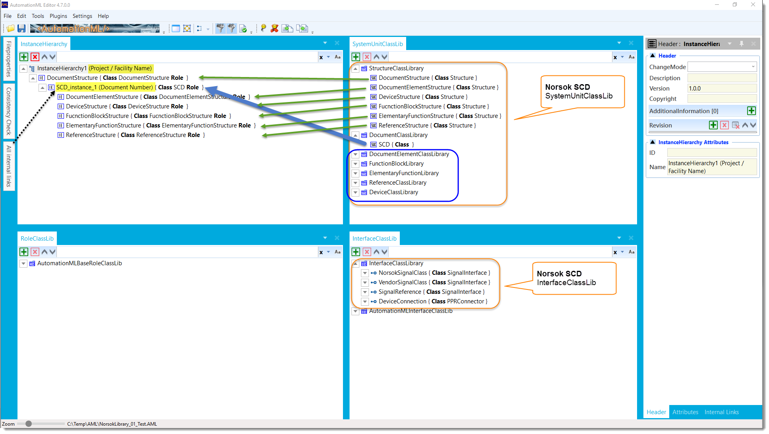Toggle the RR filter funnel icon
The width and height of the screenshot is (769, 434).
pos(231,28)
